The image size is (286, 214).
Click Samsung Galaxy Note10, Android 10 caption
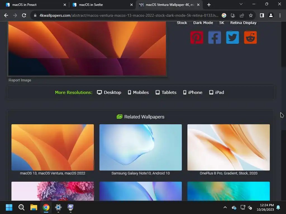tap(140, 173)
